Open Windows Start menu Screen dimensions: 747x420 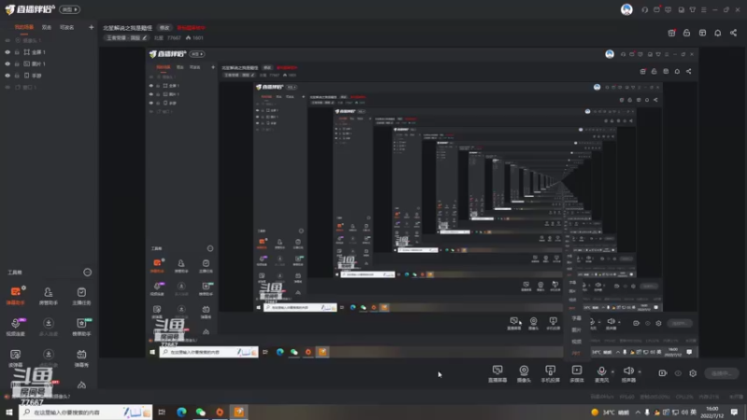(9, 412)
